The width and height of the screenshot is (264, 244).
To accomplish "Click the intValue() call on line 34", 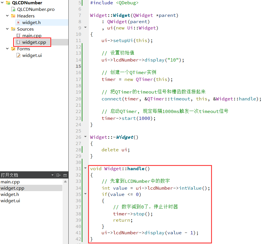I will 194,188.
